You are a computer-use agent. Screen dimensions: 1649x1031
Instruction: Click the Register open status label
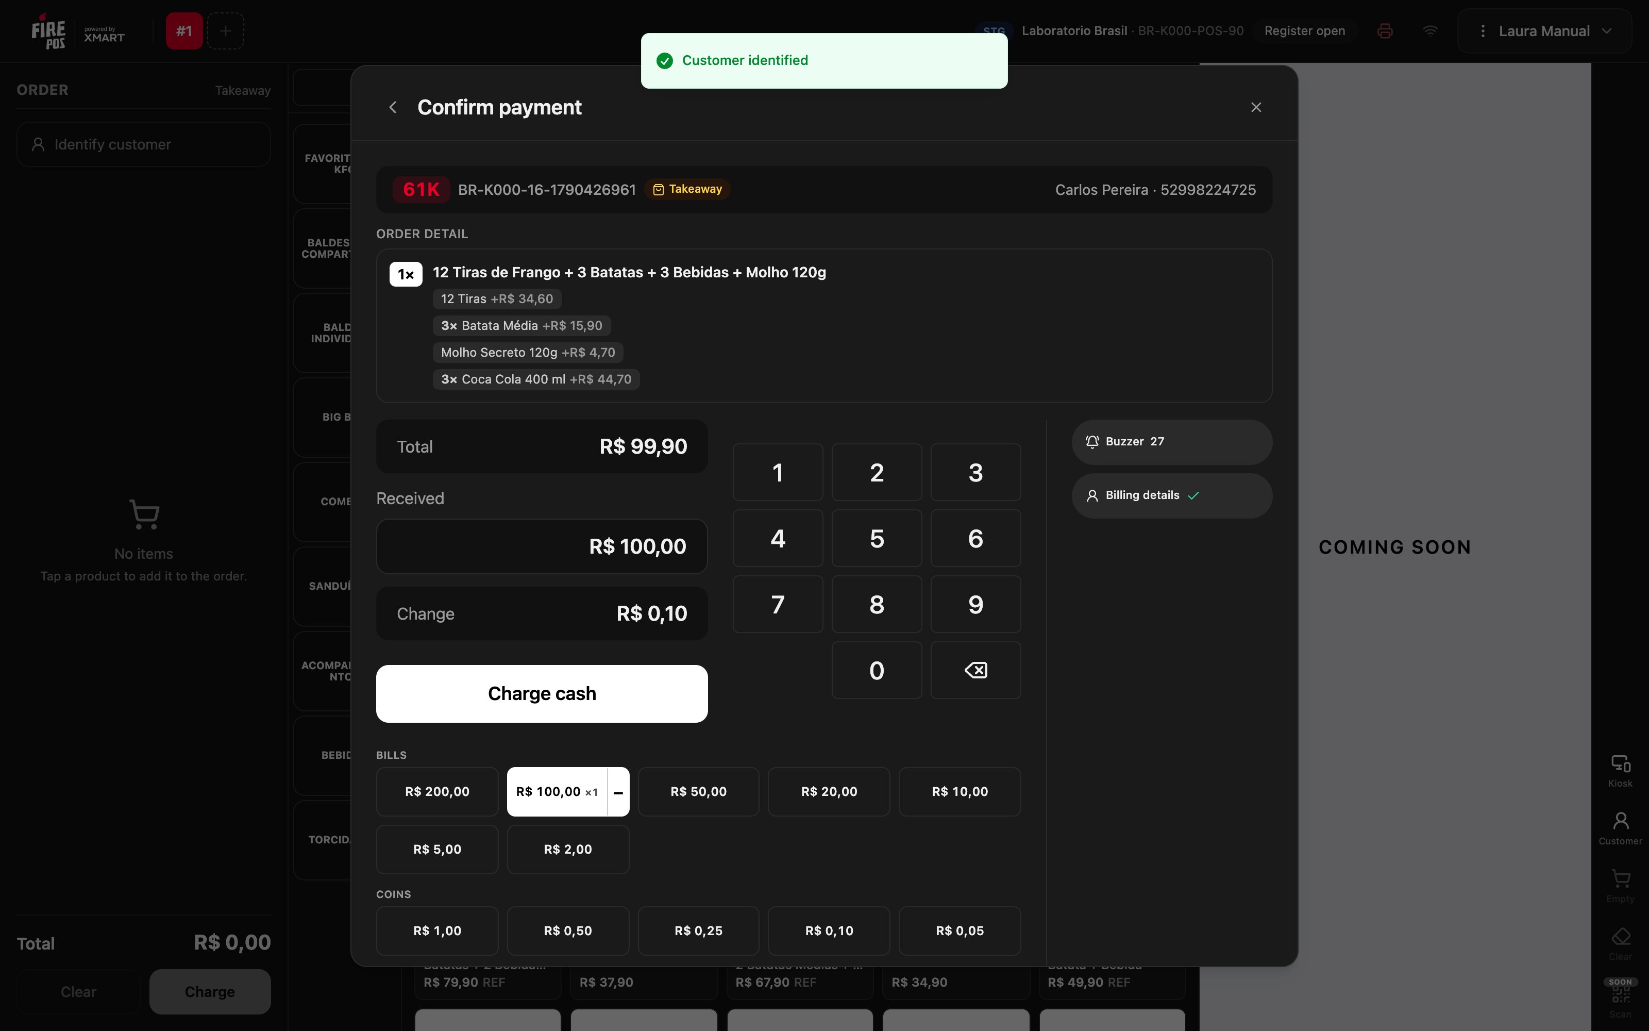pyautogui.click(x=1304, y=31)
